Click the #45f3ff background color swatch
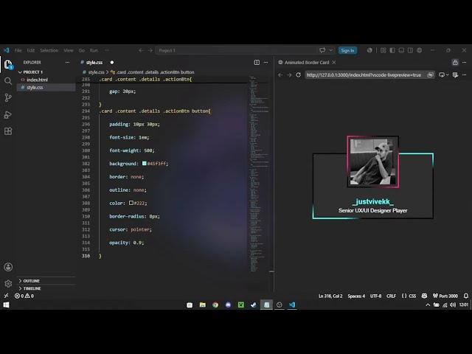The image size is (472, 354). coord(145,164)
